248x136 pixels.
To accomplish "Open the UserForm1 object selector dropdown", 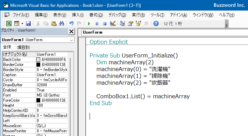I will point(72,40).
